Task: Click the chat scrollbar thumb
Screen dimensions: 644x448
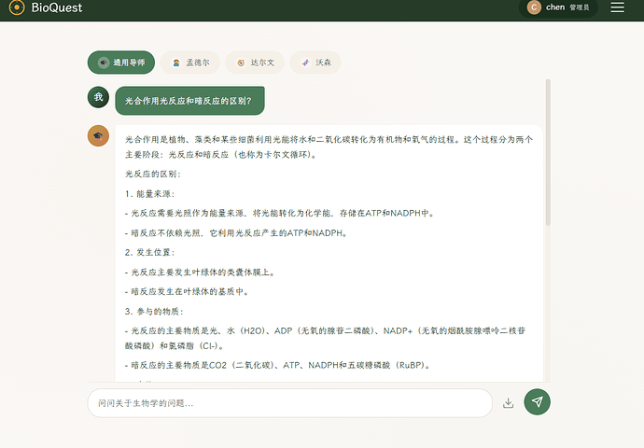Action: point(548,152)
